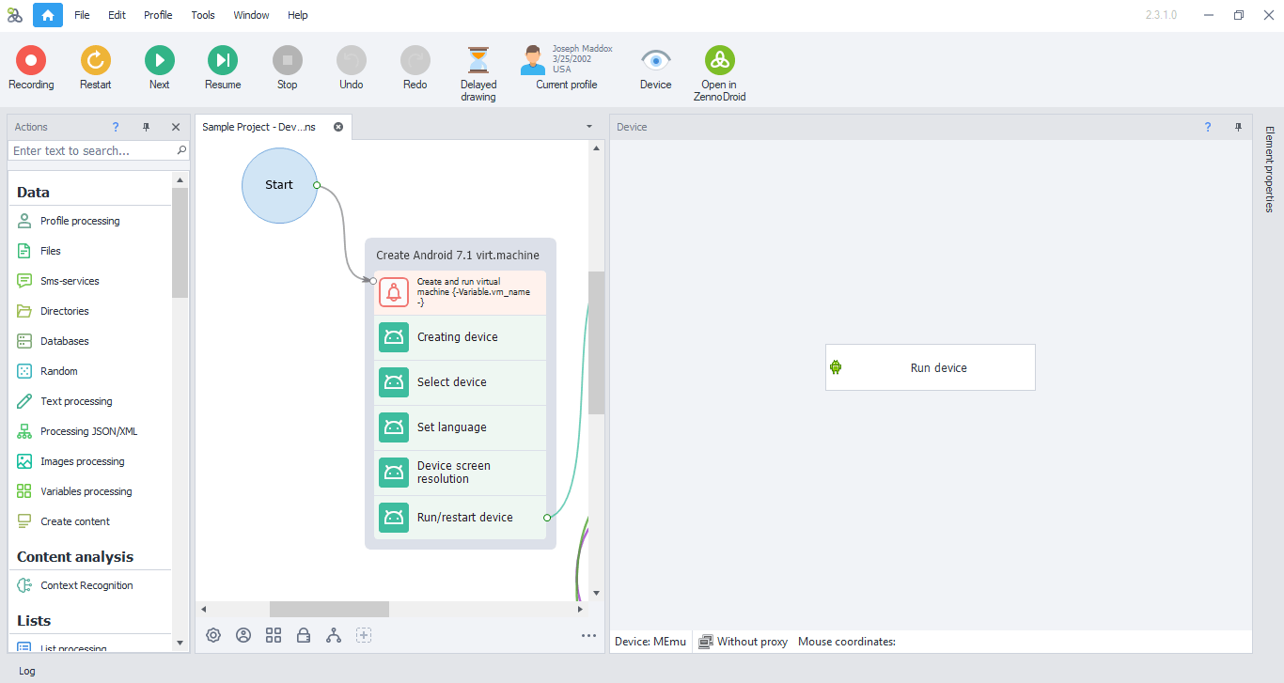
Task: Select Sms-services action
Action: point(70,281)
